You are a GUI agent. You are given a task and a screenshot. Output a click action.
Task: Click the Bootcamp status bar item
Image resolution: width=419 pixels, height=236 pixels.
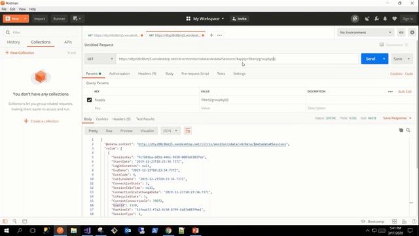pos(373,222)
